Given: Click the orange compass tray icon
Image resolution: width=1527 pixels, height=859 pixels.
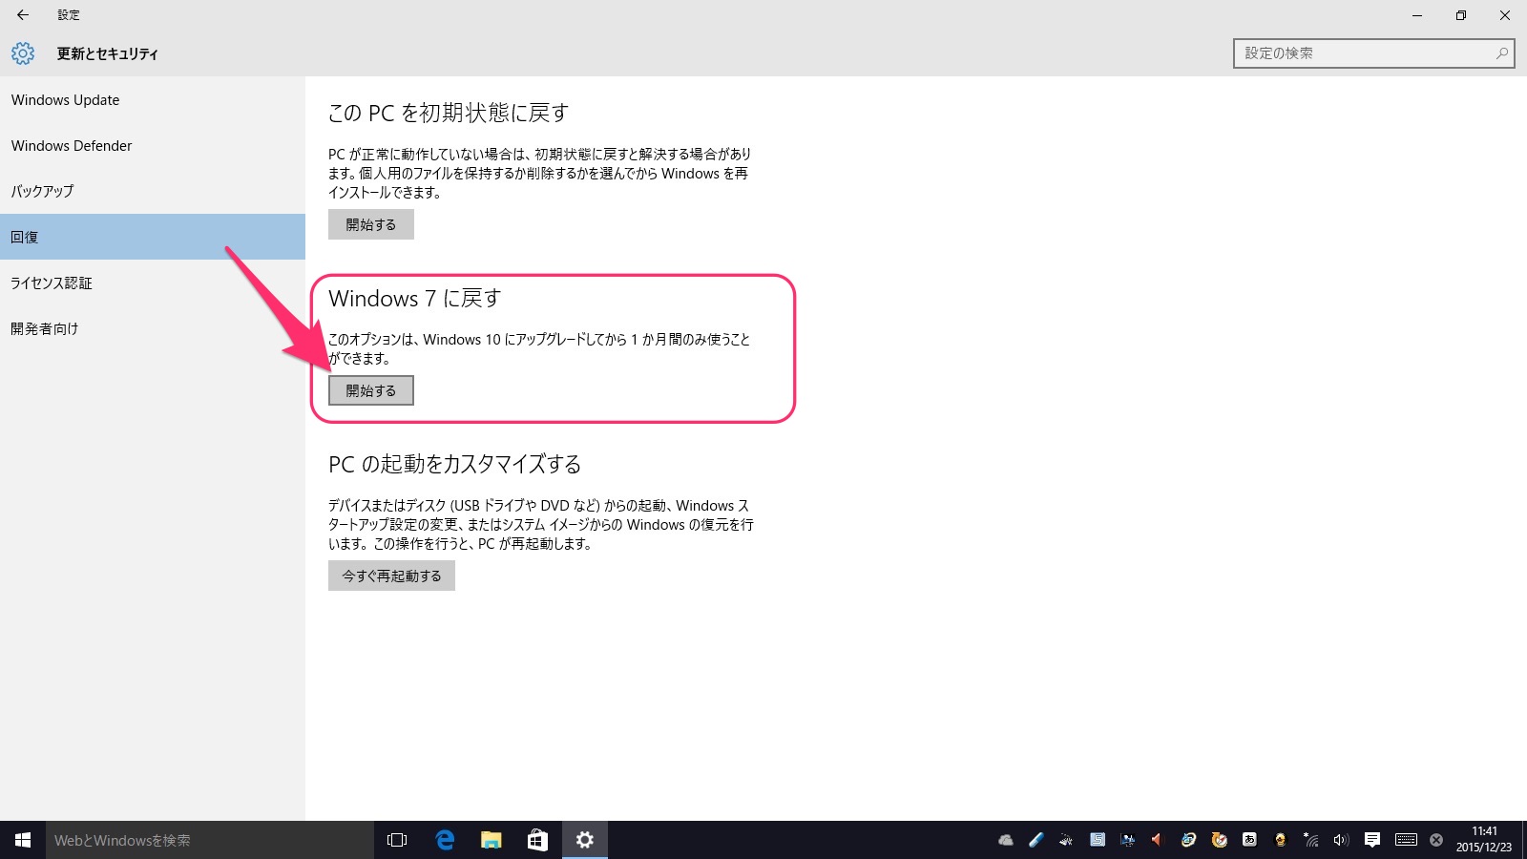Looking at the screenshot, I should click(x=1219, y=840).
